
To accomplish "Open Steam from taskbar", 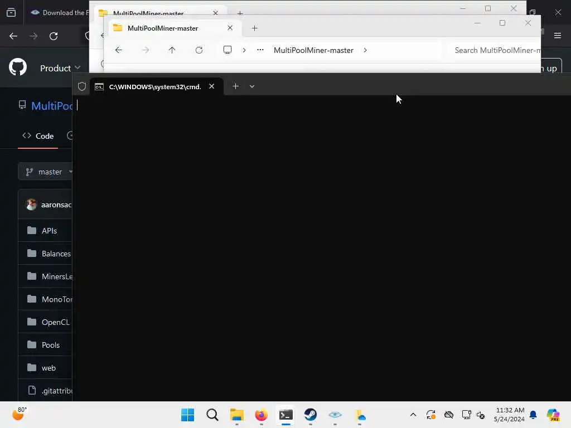I will coord(310,415).
